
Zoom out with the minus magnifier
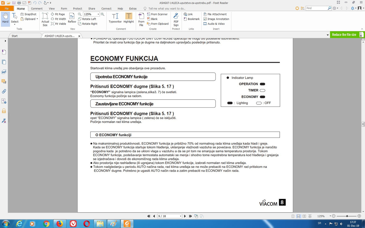coord(80,14)
